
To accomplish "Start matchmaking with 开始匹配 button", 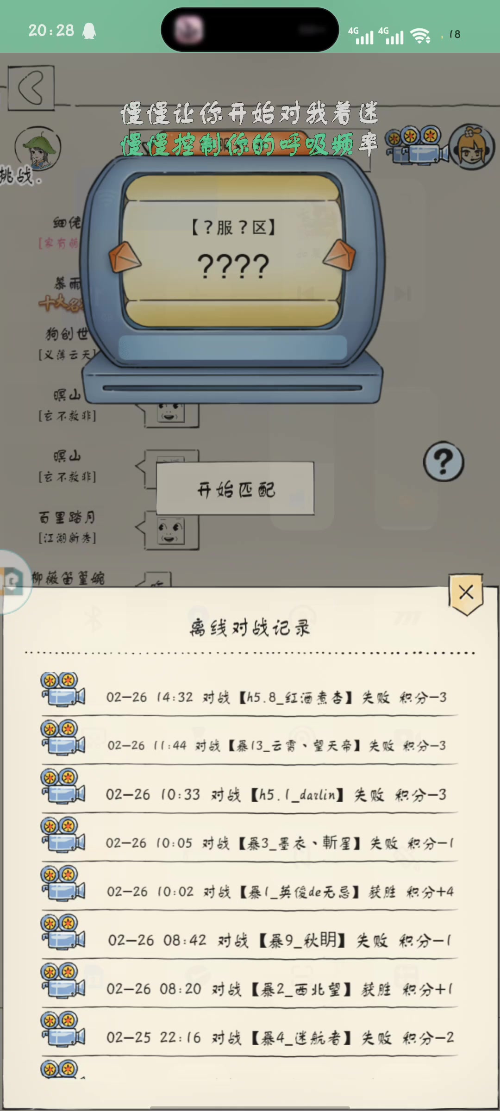I will [x=235, y=488].
